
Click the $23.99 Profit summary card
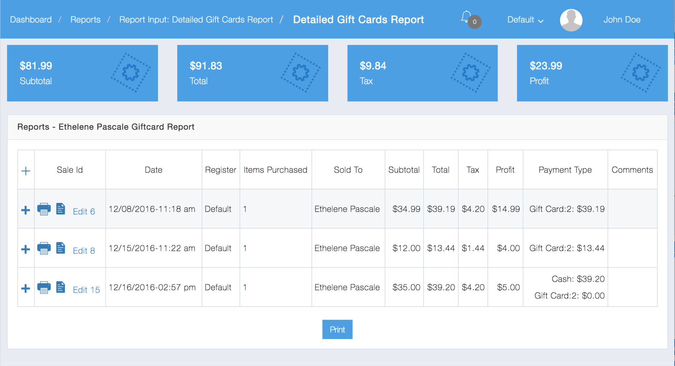click(592, 73)
